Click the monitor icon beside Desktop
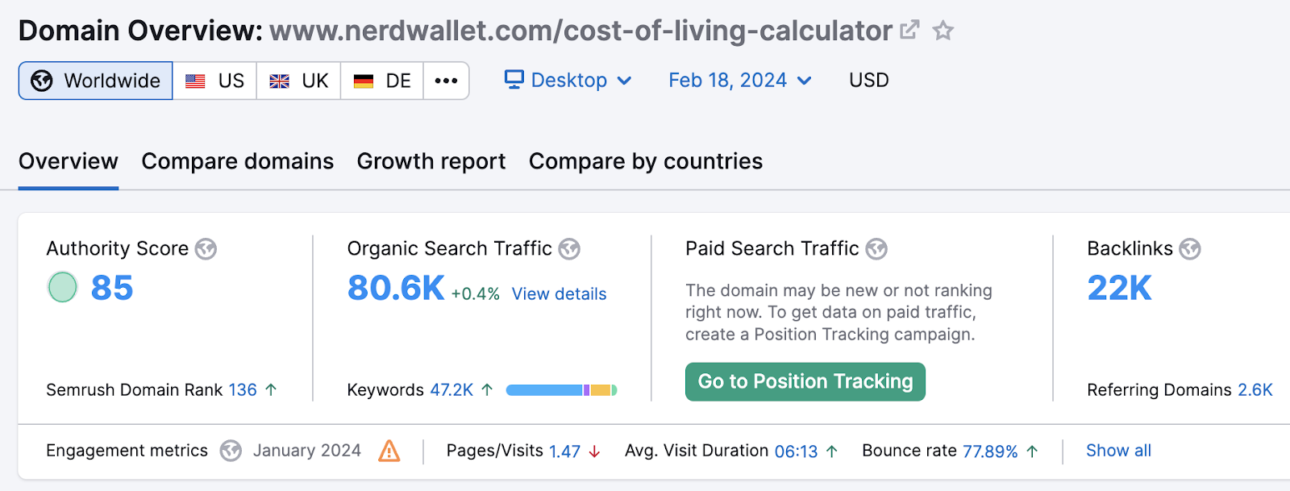The image size is (1290, 491). 514,80
